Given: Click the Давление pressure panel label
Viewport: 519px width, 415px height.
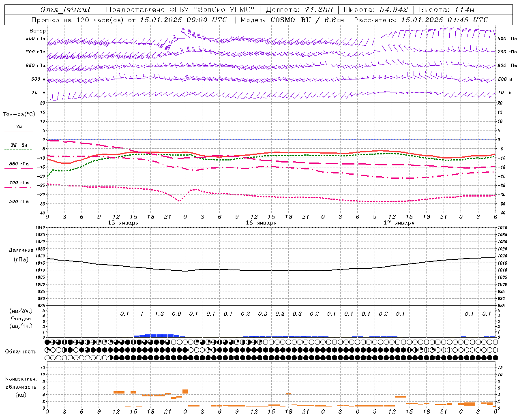Looking at the screenshot, I should (21, 250).
